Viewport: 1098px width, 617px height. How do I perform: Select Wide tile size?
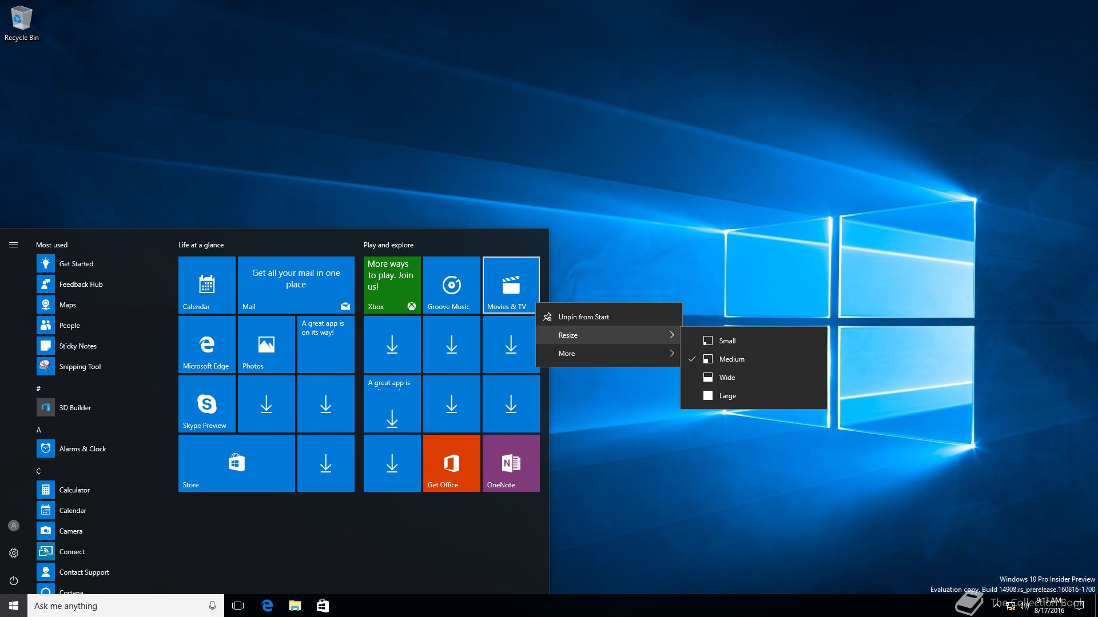[x=754, y=377]
